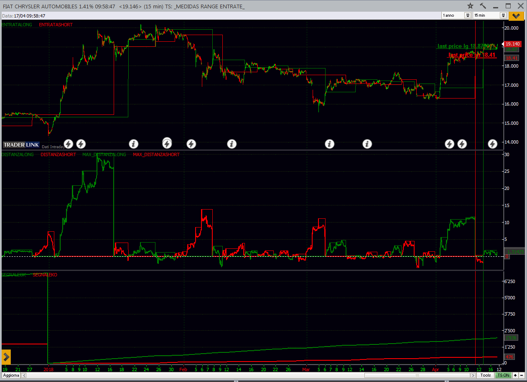Click the Trader Link logo
The width and height of the screenshot is (527, 382).
pos(21,145)
